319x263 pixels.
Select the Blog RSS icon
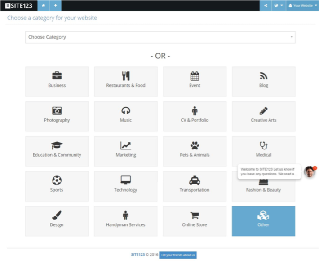coord(263,76)
